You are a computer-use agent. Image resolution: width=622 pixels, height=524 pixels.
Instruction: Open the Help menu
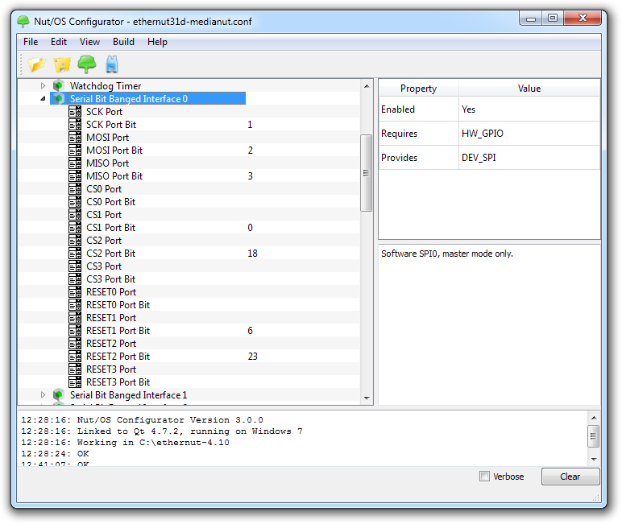point(157,42)
